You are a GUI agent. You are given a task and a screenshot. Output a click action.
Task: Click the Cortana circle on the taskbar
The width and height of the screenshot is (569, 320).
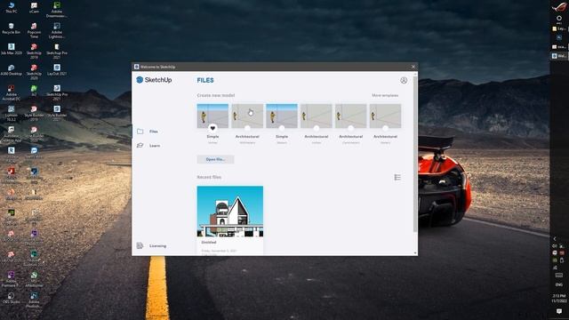click(x=559, y=18)
